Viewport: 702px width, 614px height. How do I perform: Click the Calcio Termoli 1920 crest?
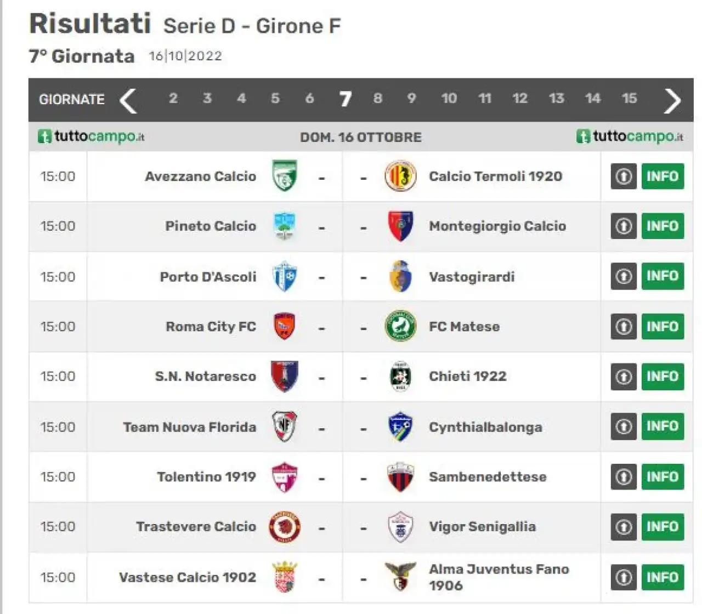400,176
